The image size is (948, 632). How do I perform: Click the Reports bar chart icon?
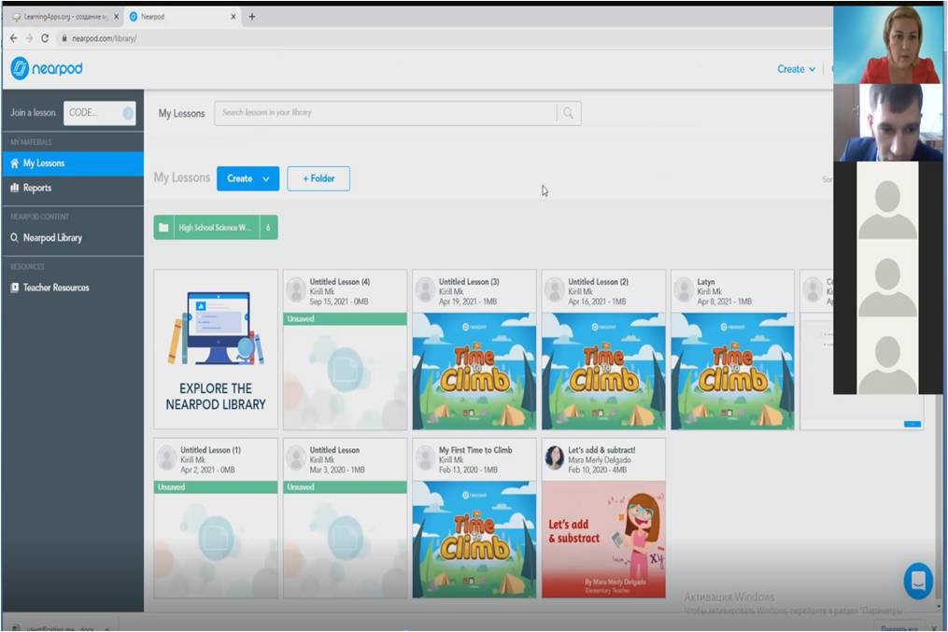(x=15, y=188)
